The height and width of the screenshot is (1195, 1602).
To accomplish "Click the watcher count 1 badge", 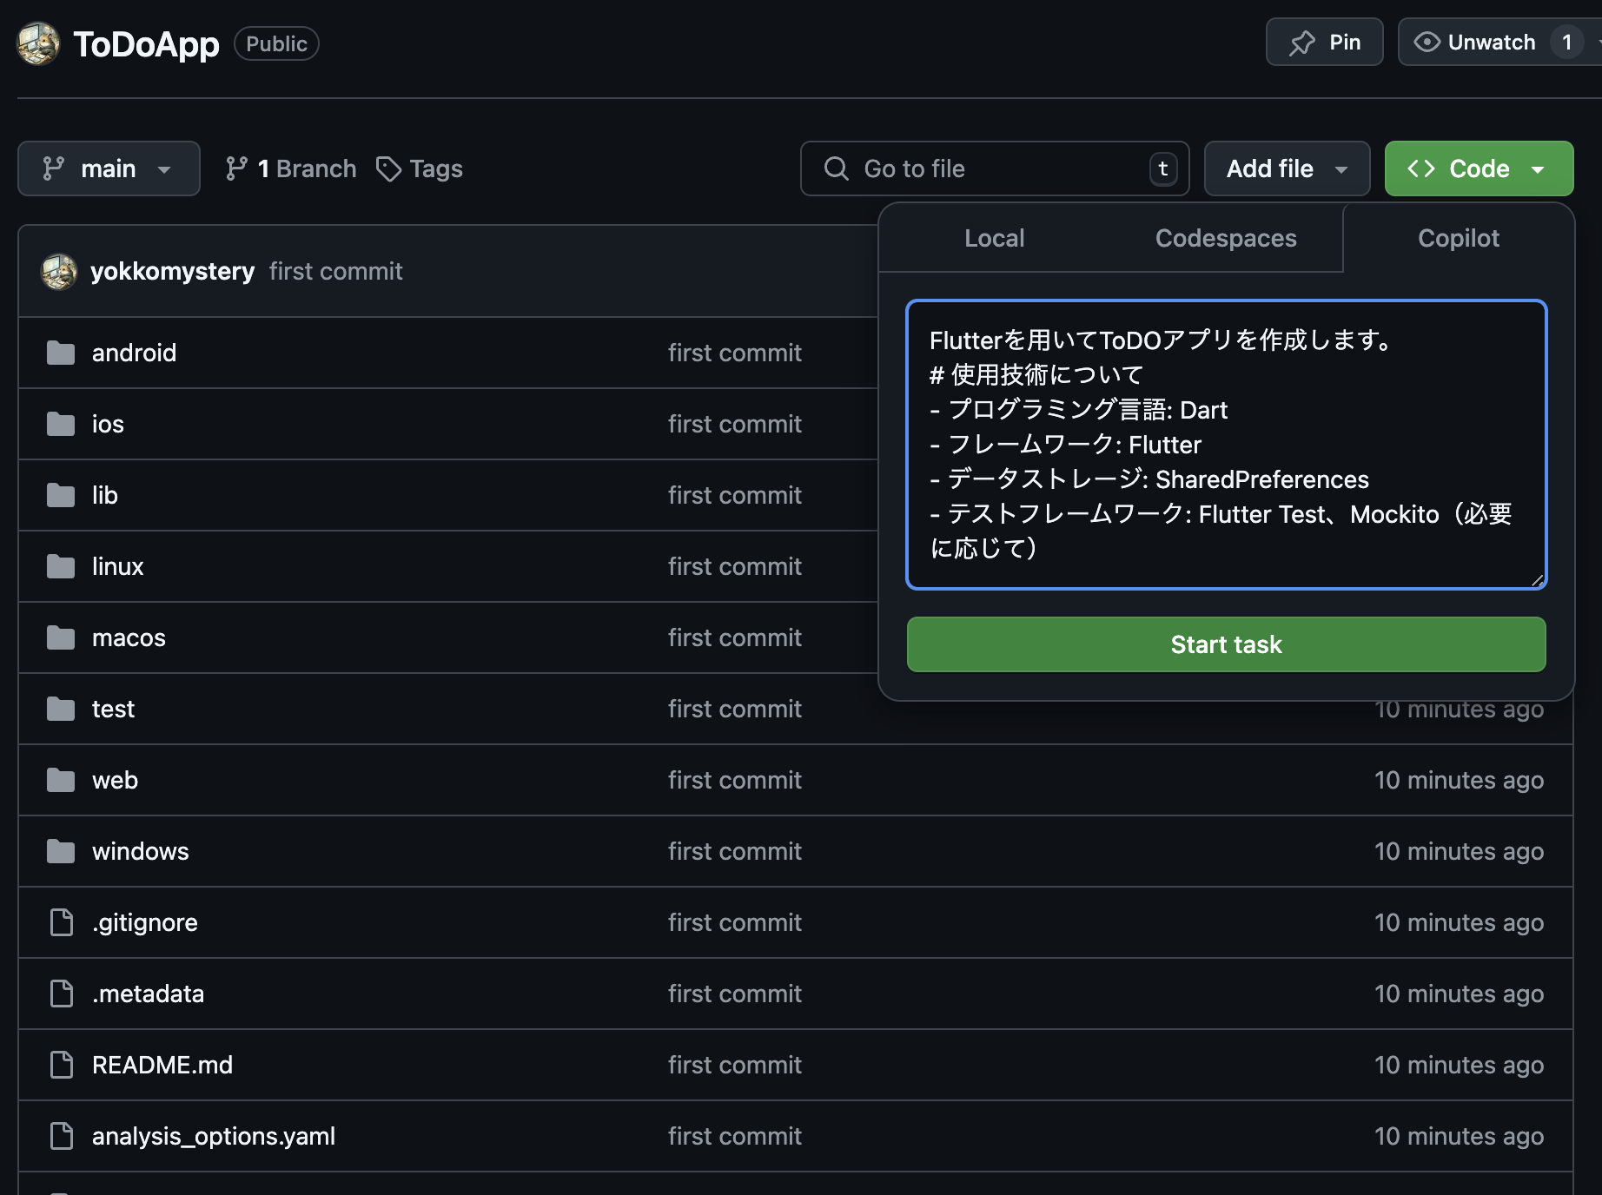I will [x=1566, y=42].
